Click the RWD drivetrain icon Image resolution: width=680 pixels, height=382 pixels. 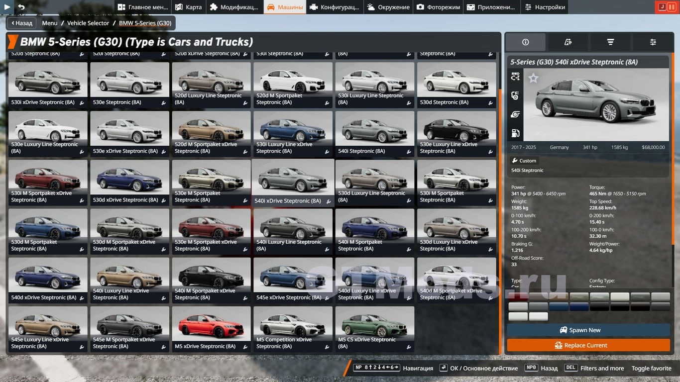tap(515, 76)
